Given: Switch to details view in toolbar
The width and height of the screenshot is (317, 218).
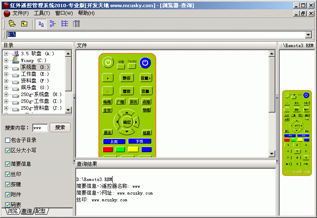Looking at the screenshot, I should (76, 24).
